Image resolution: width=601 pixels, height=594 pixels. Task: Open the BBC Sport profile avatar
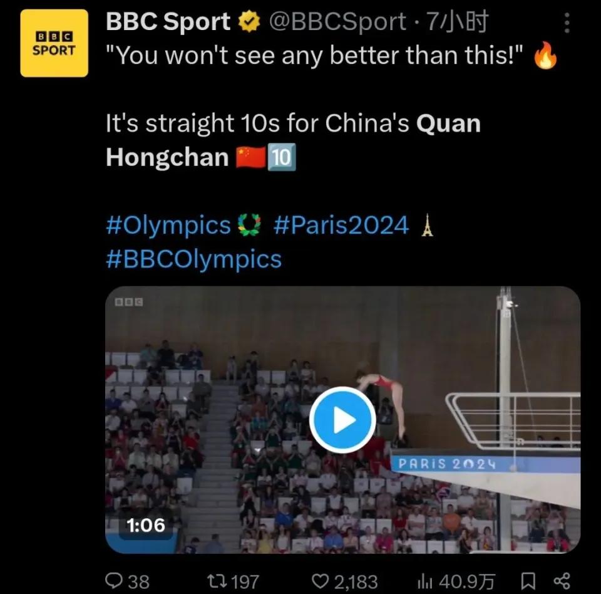point(54,43)
